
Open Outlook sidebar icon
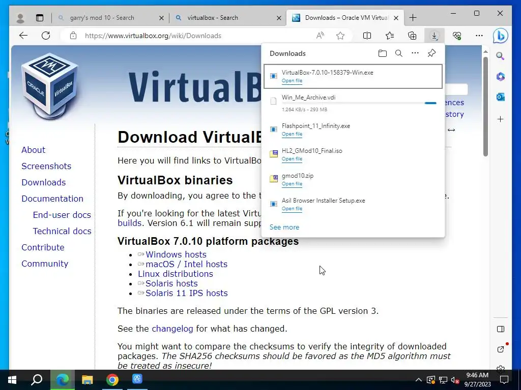click(501, 97)
